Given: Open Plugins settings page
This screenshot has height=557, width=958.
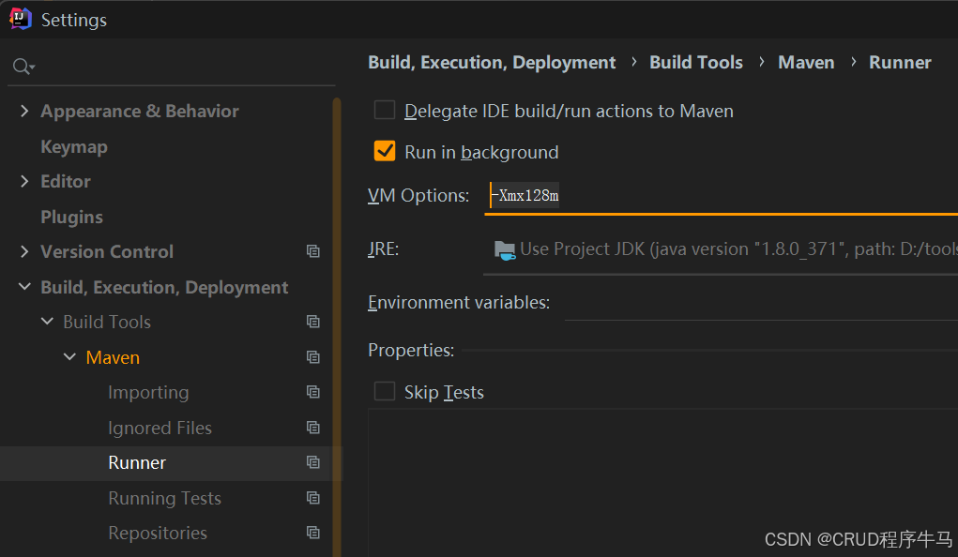Looking at the screenshot, I should click(71, 217).
